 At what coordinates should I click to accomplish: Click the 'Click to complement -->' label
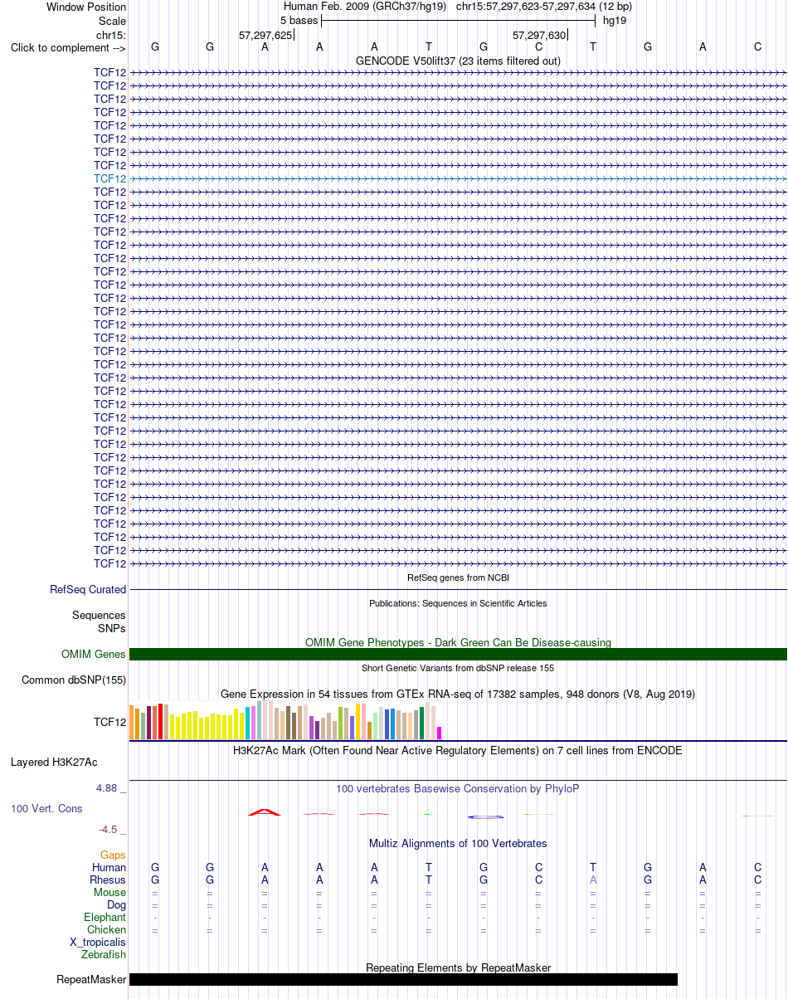click(68, 47)
